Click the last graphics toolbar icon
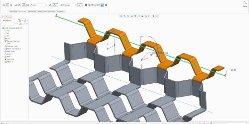The image size is (249, 124). (x=156, y=16)
